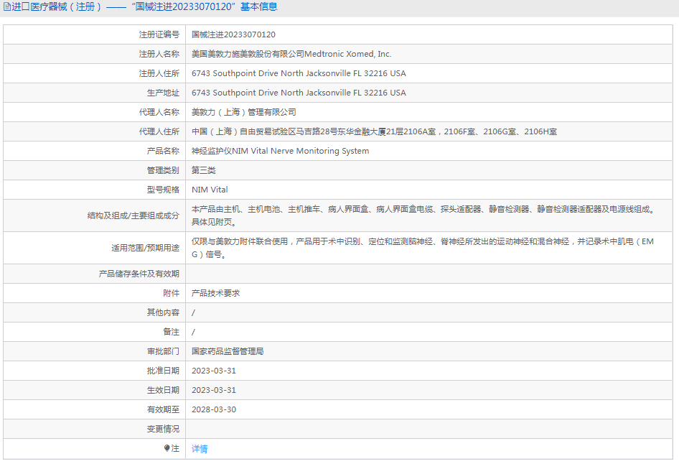Click the 有效期至 label
The height and width of the screenshot is (464, 679).
[163, 410]
